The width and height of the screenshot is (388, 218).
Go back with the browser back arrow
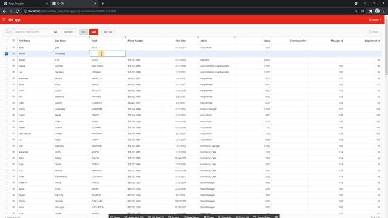pos(4,11)
